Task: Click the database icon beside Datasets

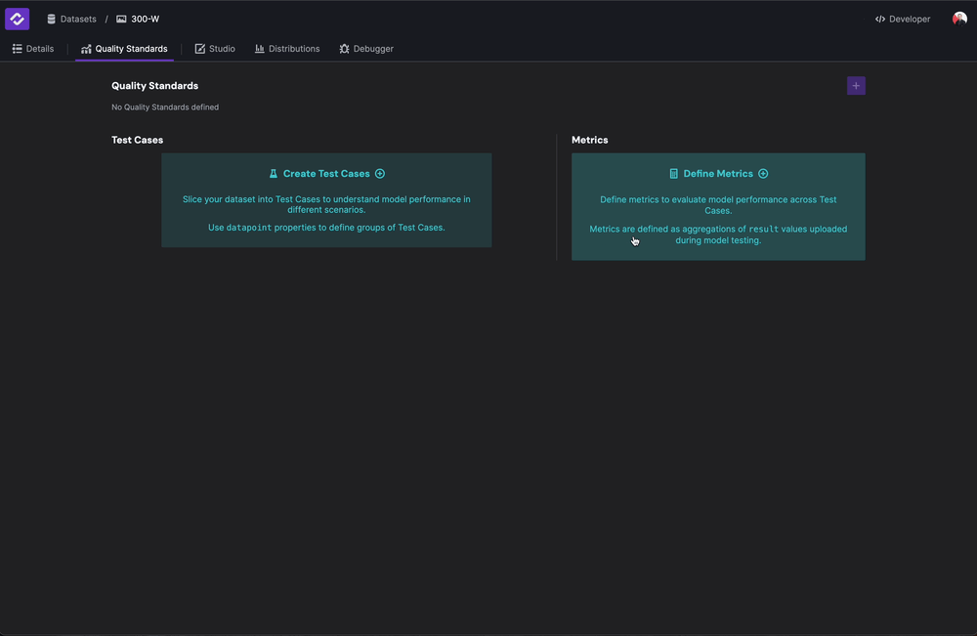Action: point(51,18)
